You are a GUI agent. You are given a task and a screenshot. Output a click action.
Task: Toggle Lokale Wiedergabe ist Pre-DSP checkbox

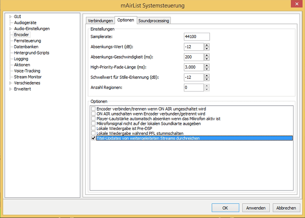(x=93, y=128)
